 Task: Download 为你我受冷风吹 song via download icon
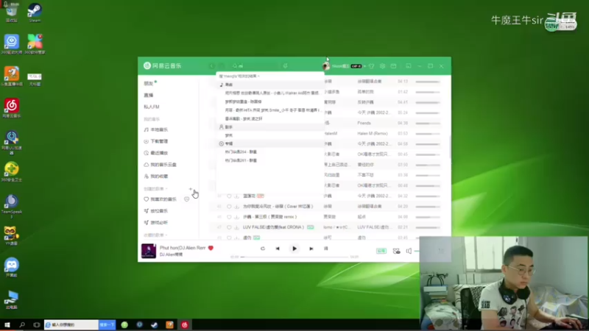pos(236,207)
